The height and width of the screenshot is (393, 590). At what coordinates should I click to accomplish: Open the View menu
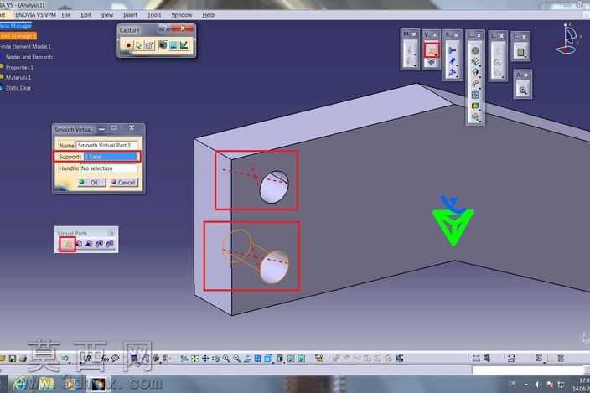(x=107, y=15)
